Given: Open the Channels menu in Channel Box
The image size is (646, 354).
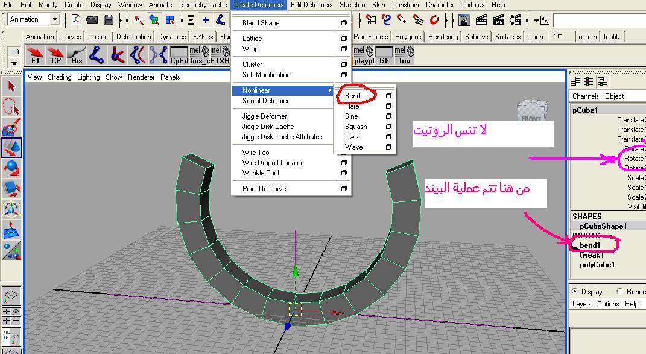Looking at the screenshot, I should click(586, 96).
